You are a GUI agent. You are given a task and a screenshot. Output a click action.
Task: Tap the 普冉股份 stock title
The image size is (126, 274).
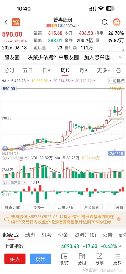point(63,20)
